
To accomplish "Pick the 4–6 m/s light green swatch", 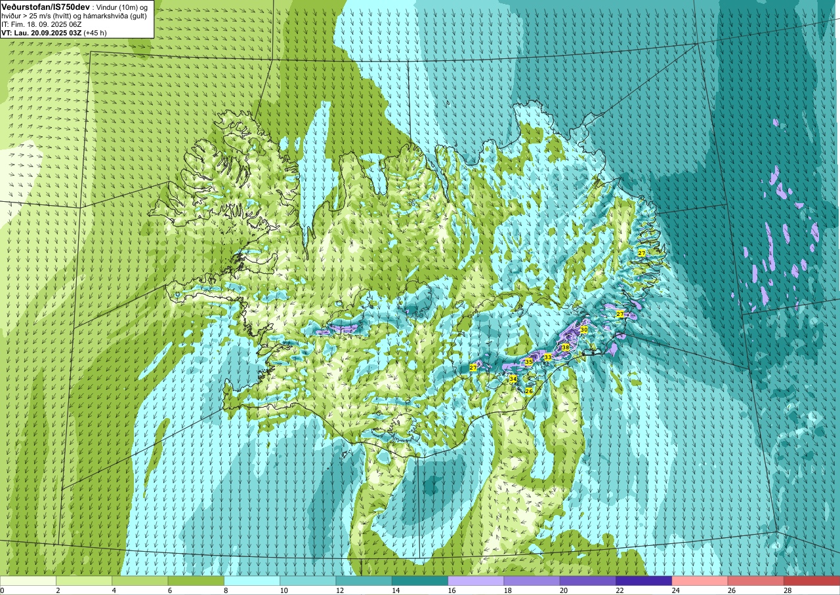I will 140,581.
